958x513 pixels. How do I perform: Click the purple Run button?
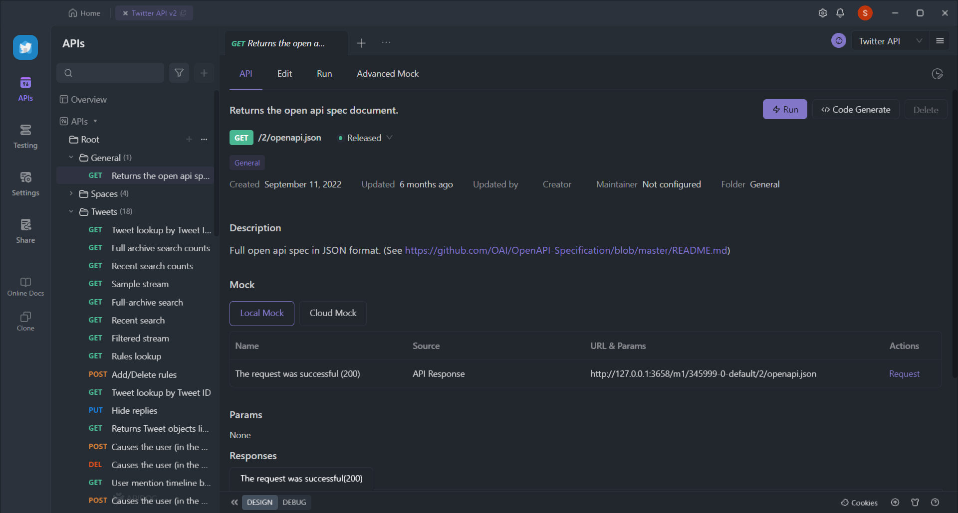[x=785, y=109]
